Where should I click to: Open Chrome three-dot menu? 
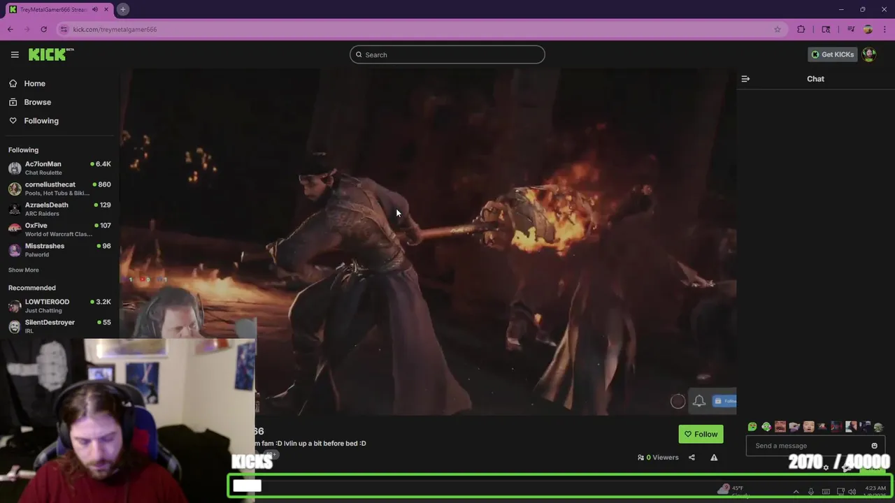885,29
